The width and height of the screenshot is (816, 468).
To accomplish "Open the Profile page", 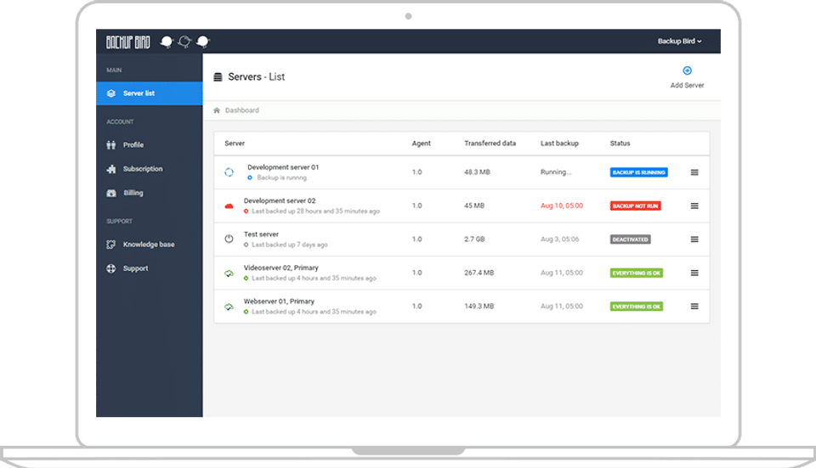I will 133,144.
